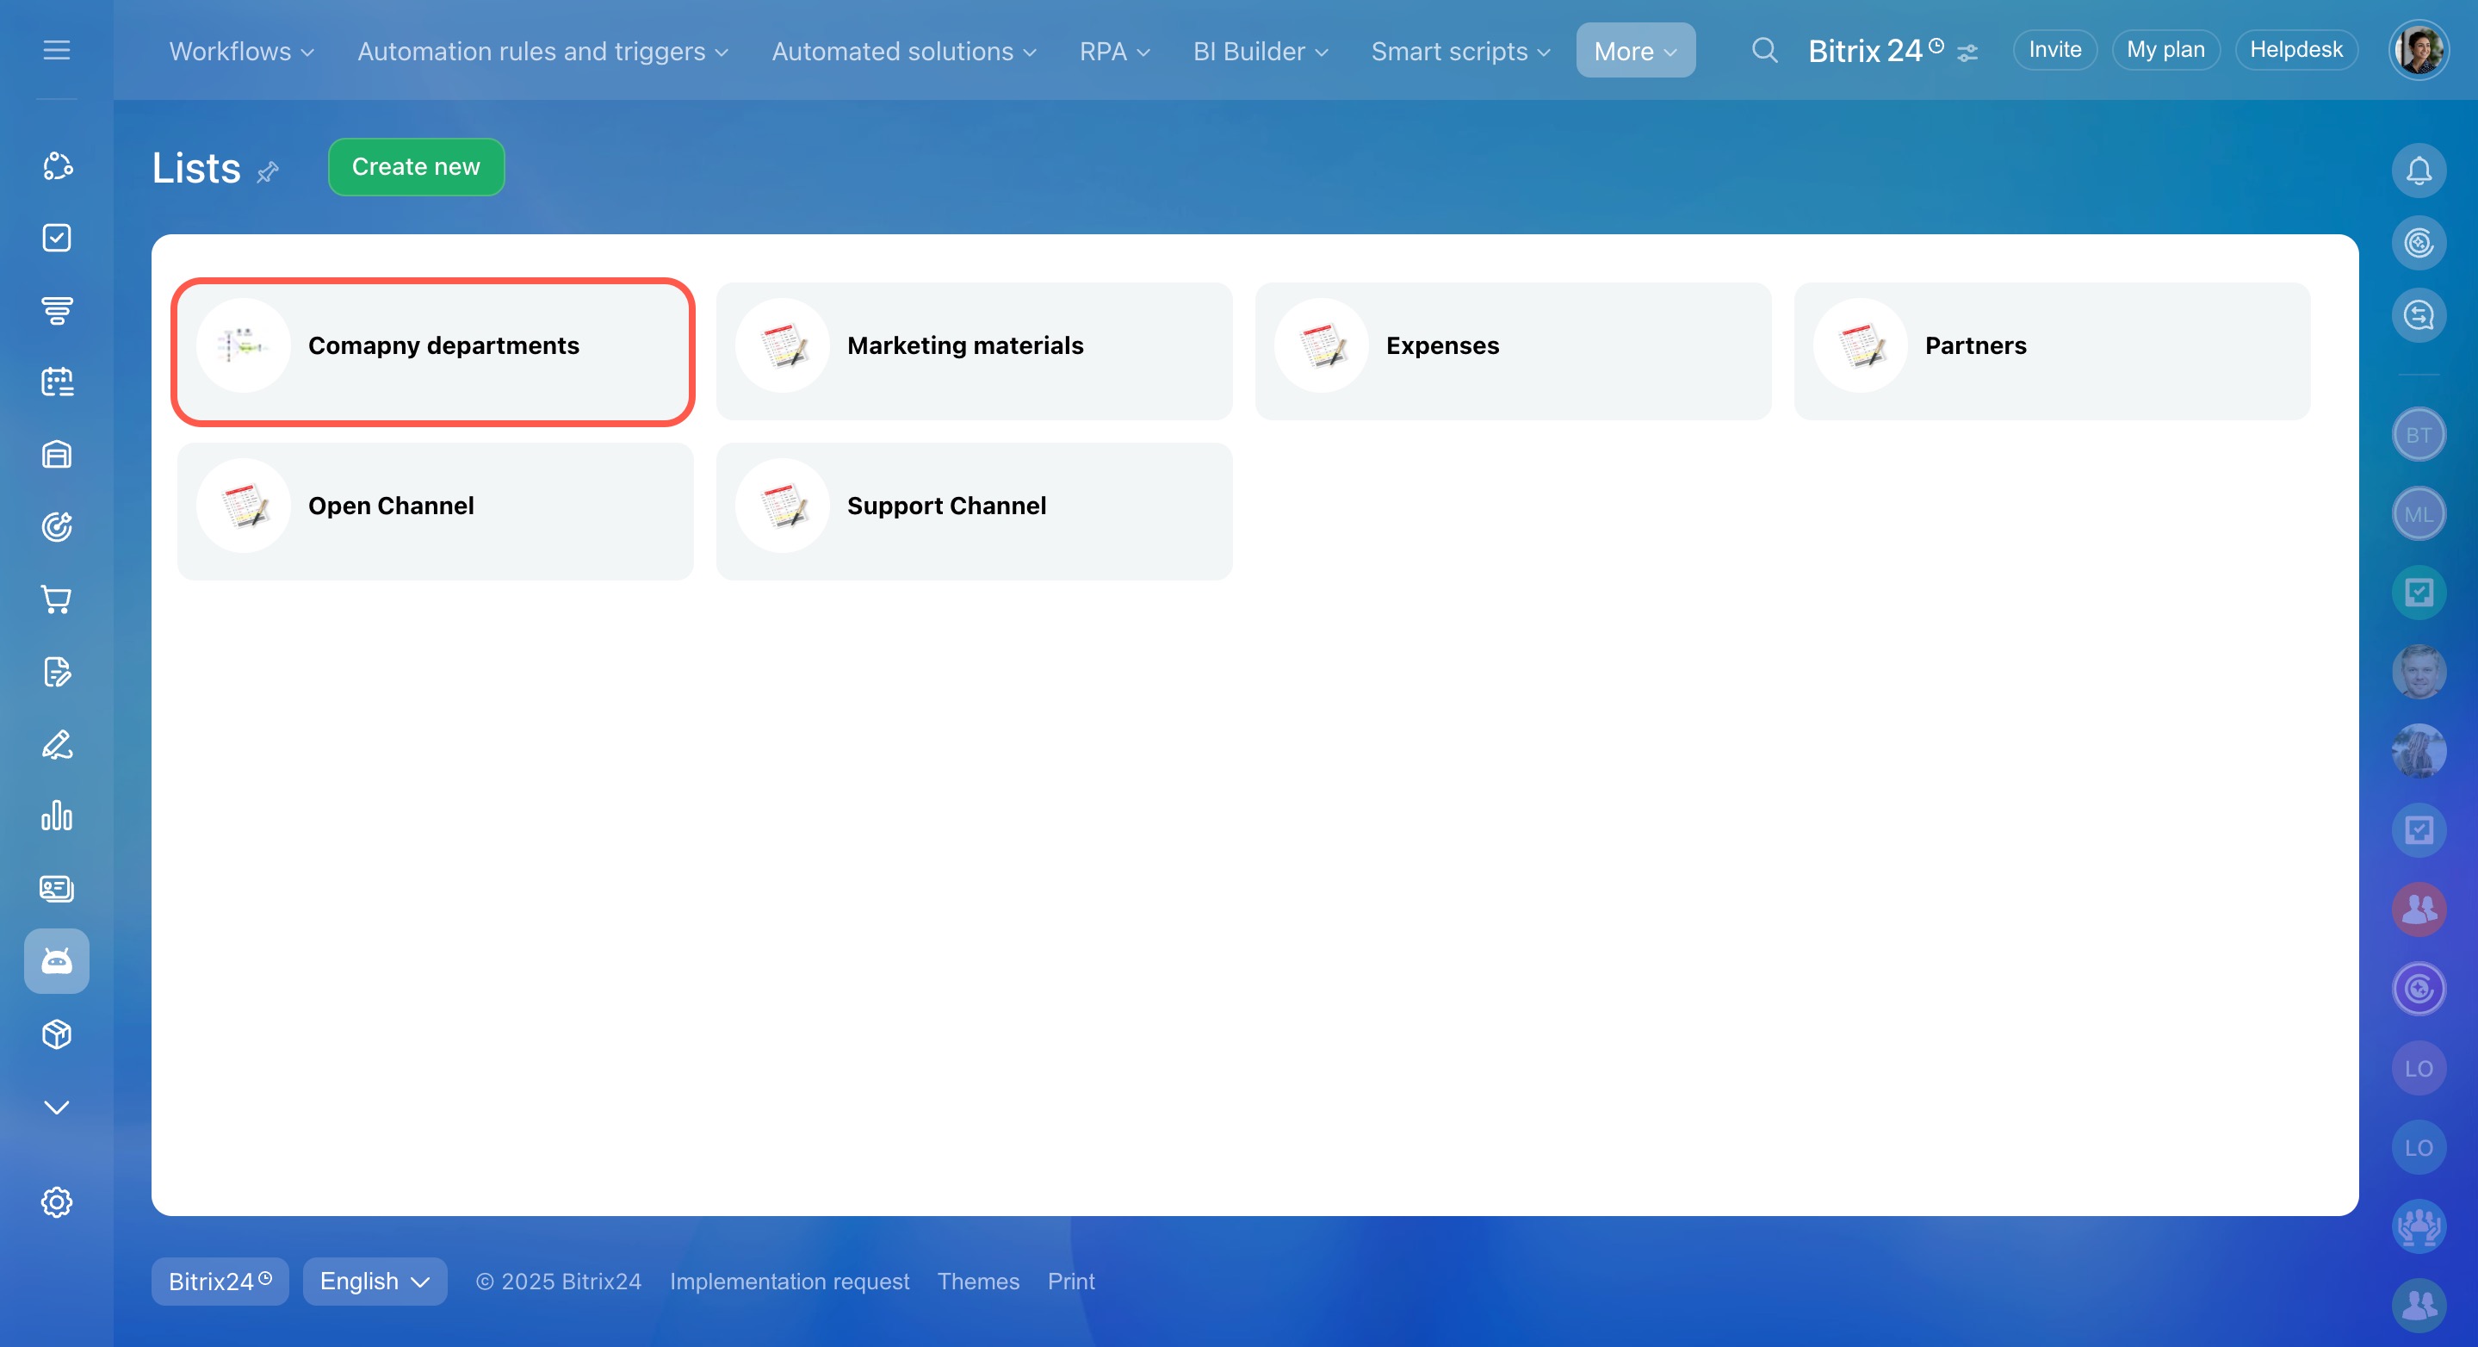This screenshot has height=1347, width=2478.
Task: Open the hands-and-people team avatar
Action: coord(2419,1226)
